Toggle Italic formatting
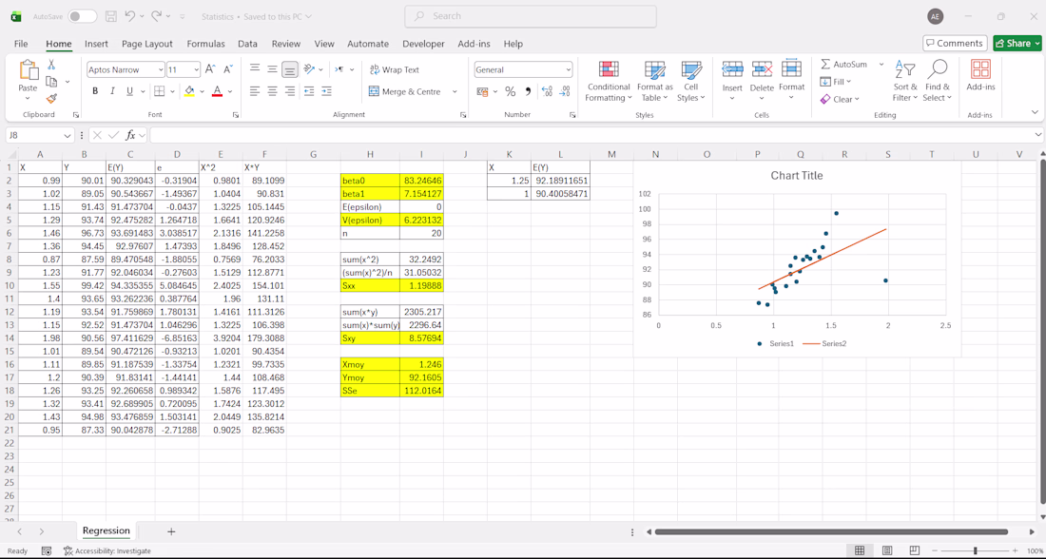This screenshot has width=1046, height=559. [x=113, y=91]
